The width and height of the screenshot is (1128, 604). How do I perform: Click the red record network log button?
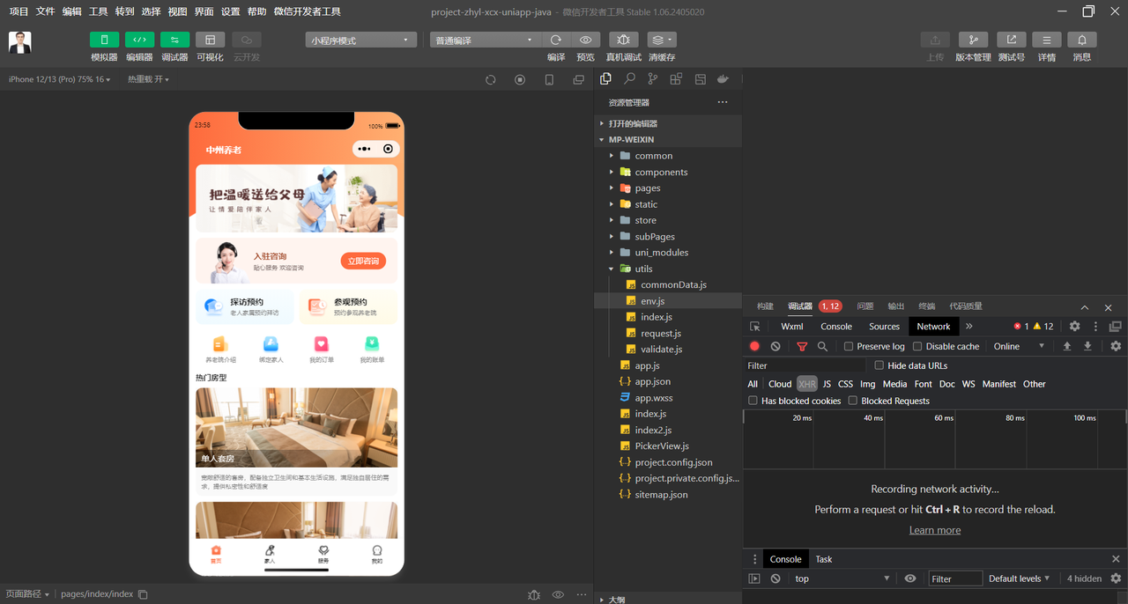tap(754, 346)
